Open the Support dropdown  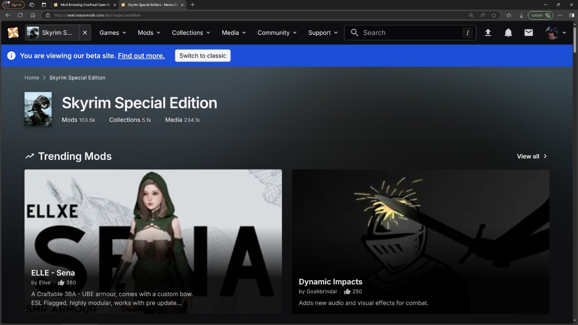(323, 33)
